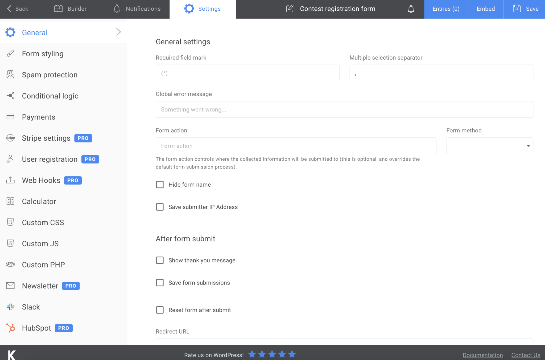Click the notification bell beside form title

coord(410,9)
